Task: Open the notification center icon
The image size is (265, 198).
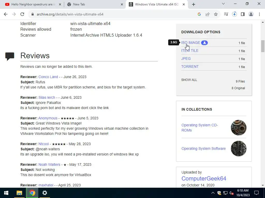Action: [256, 193]
